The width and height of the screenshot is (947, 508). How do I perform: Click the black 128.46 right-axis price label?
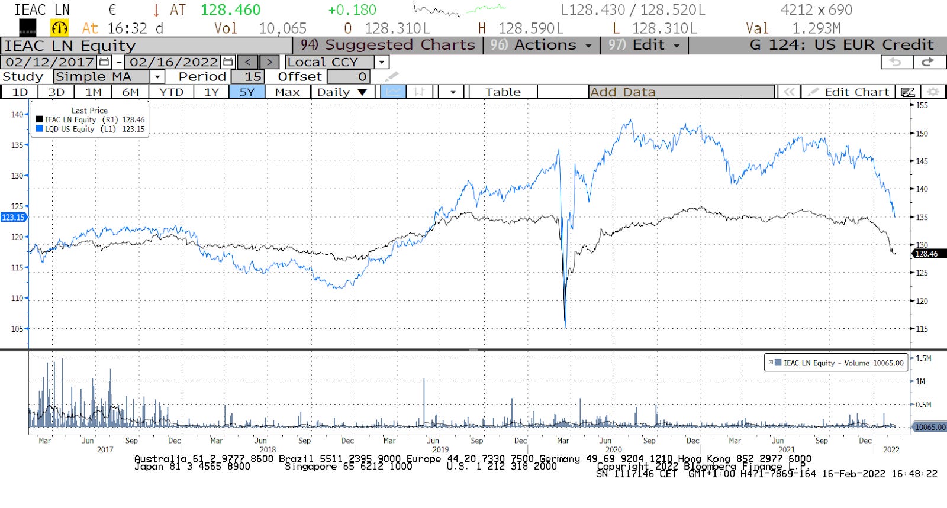coord(929,254)
